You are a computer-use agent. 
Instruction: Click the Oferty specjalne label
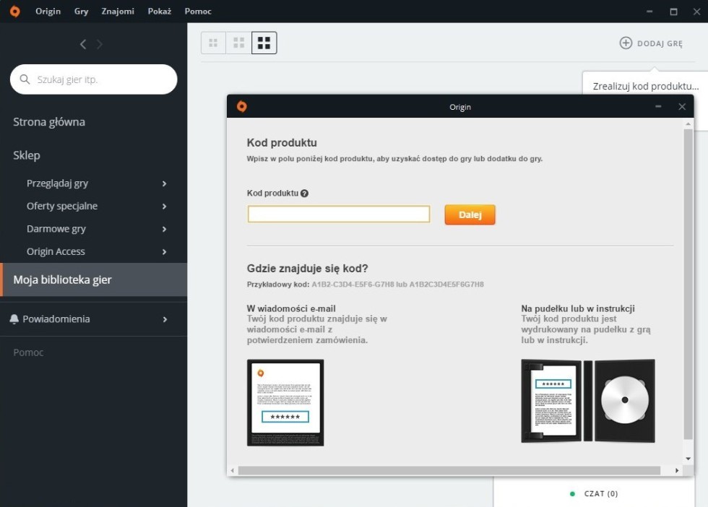[62, 206]
